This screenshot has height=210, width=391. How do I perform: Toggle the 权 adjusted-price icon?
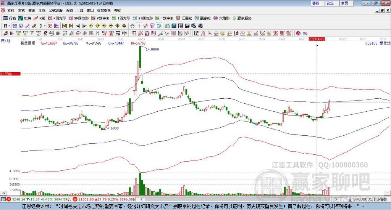50,26
